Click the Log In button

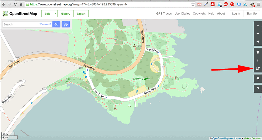point(236,14)
